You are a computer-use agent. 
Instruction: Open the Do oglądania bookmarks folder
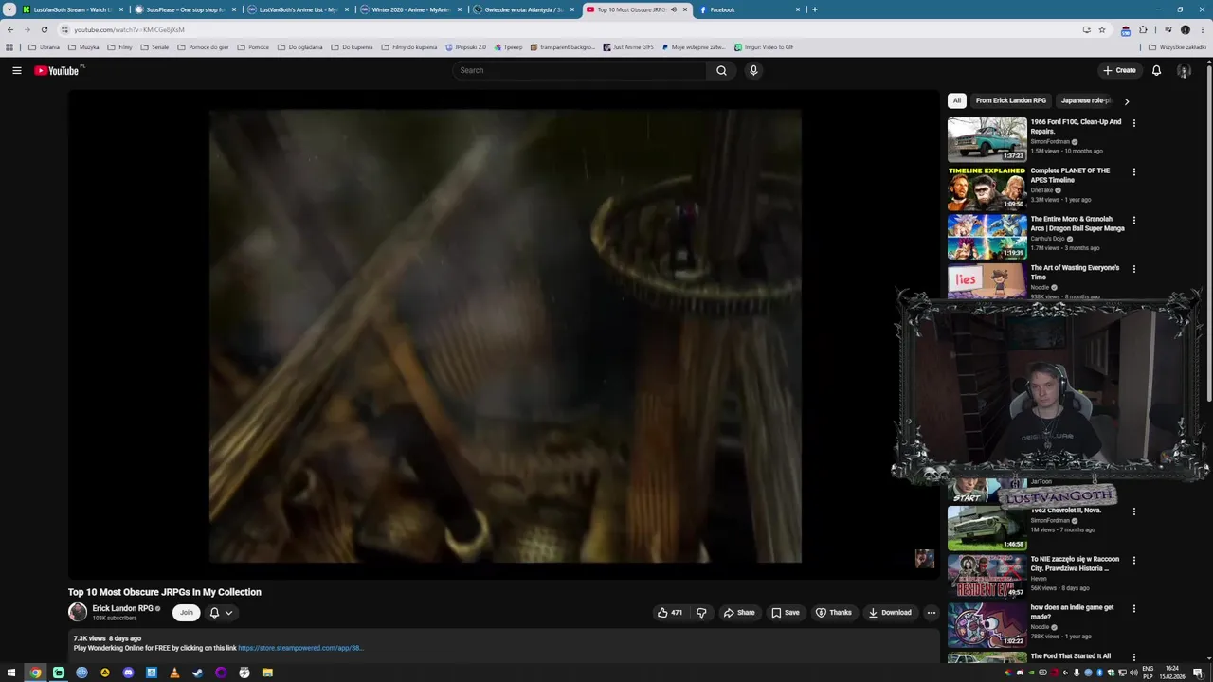(x=300, y=47)
